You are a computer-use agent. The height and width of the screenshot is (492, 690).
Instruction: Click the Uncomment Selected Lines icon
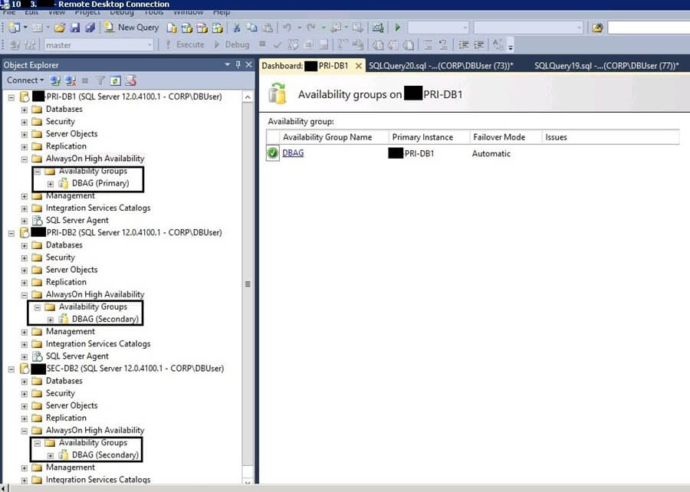[443, 44]
